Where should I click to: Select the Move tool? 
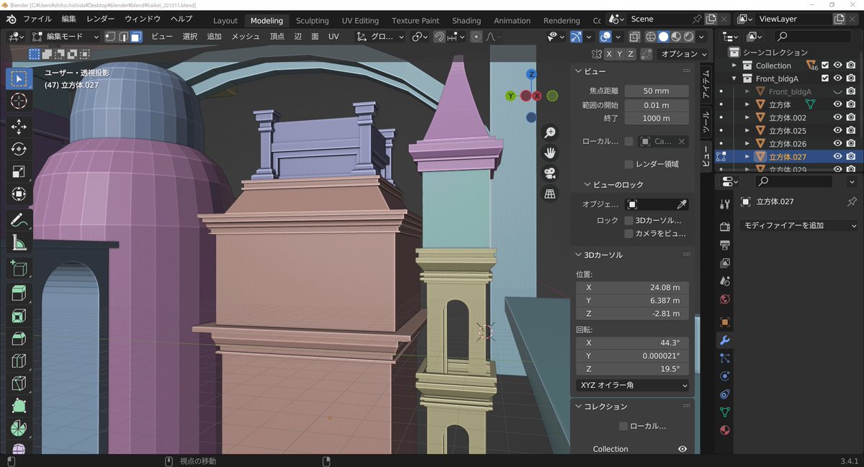point(19,127)
